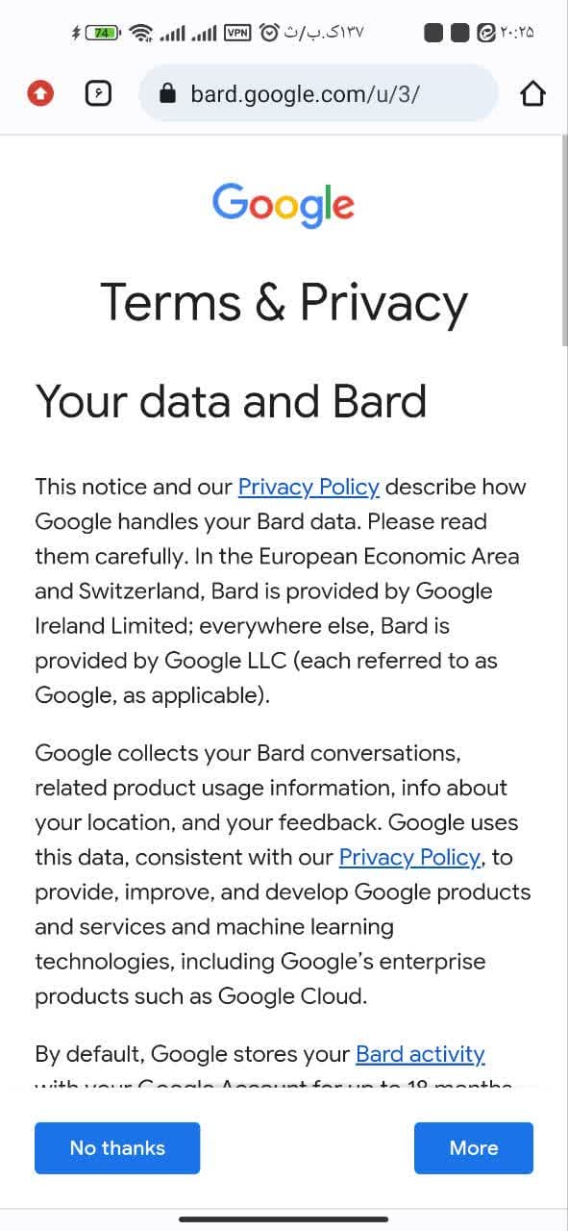Tap the first cellular signal bars
The image size is (568, 1231).
172,33
